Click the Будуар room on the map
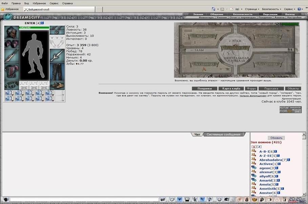Screen dimensions: 308x204 [x=203, y=36]
